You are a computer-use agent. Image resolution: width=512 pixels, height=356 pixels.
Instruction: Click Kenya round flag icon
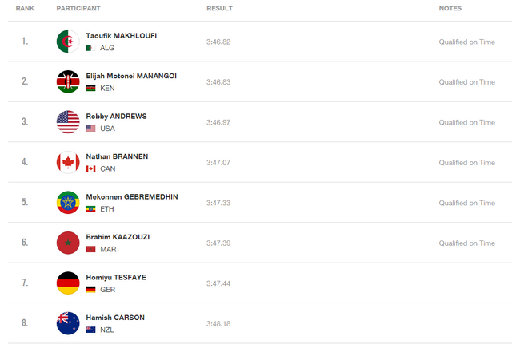click(68, 81)
